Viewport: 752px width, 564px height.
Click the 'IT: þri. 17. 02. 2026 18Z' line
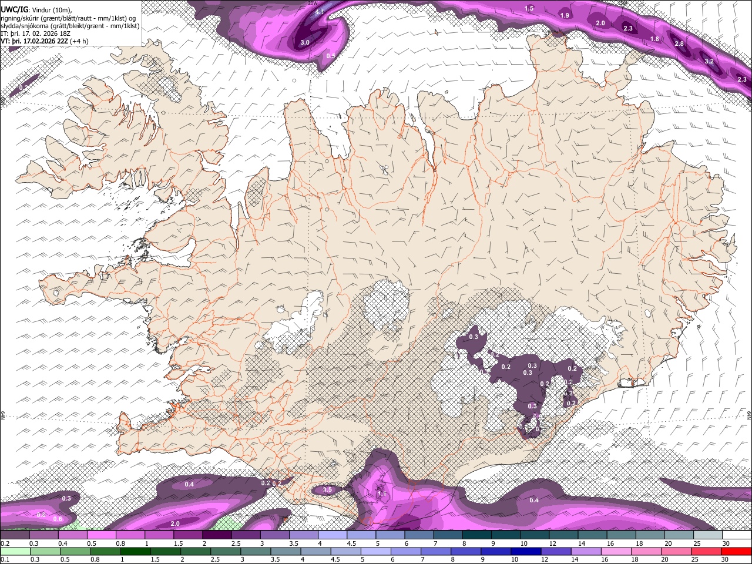36,33
